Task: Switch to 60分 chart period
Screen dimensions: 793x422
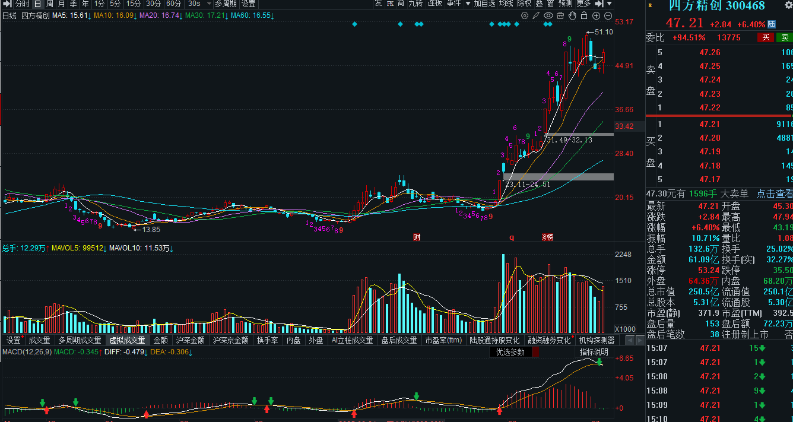Action: 174,4
